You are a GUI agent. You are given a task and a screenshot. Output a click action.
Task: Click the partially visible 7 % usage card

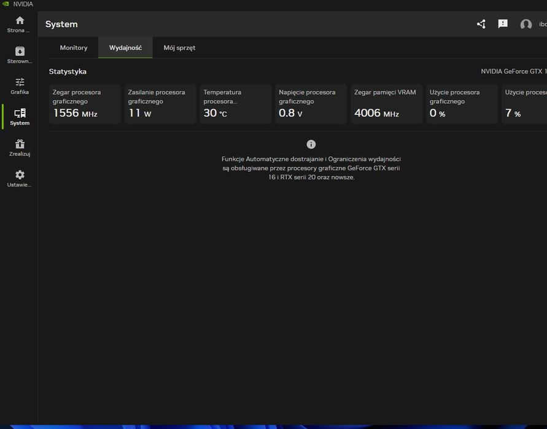pyautogui.click(x=524, y=104)
